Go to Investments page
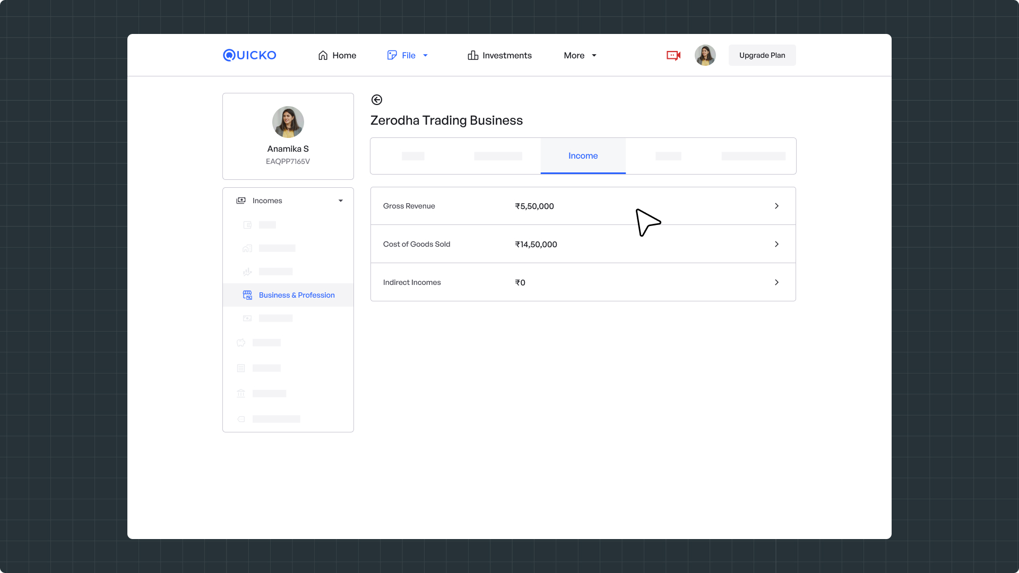This screenshot has height=573, width=1019. (499, 55)
